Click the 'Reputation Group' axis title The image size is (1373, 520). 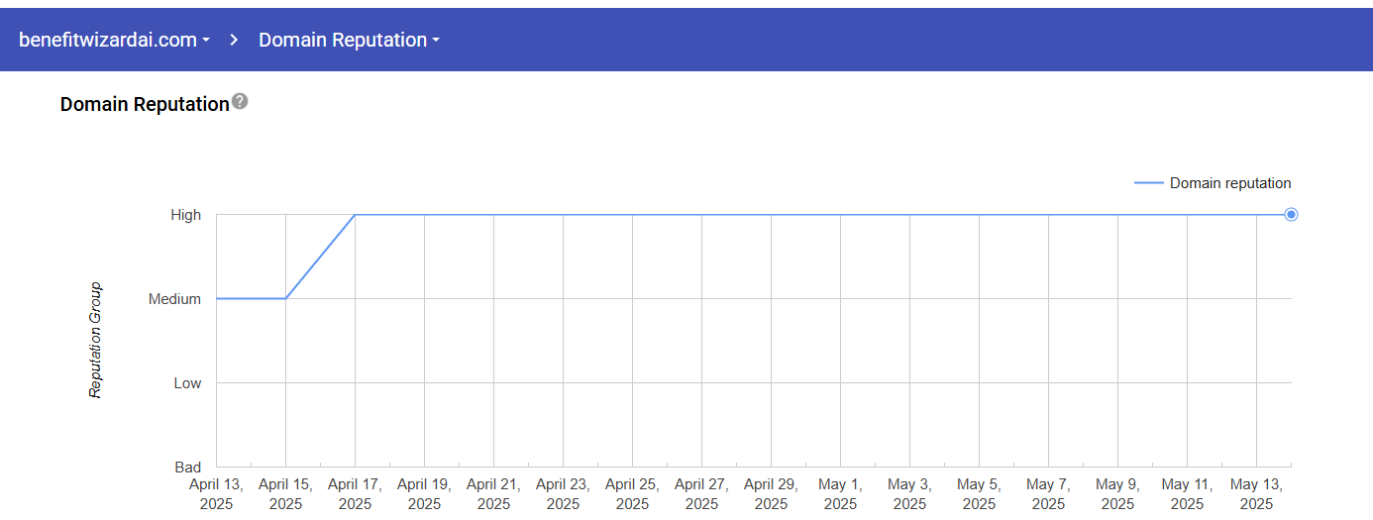[x=96, y=341]
